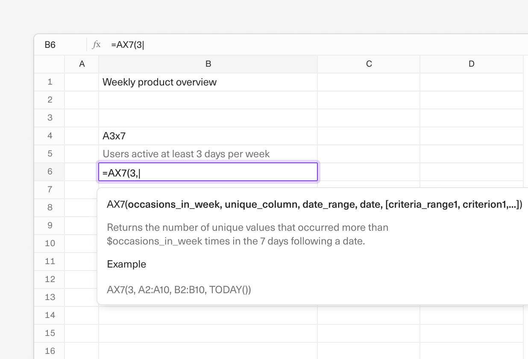Select row 7 header
Image resolution: width=528 pixels, height=359 pixels.
point(50,189)
